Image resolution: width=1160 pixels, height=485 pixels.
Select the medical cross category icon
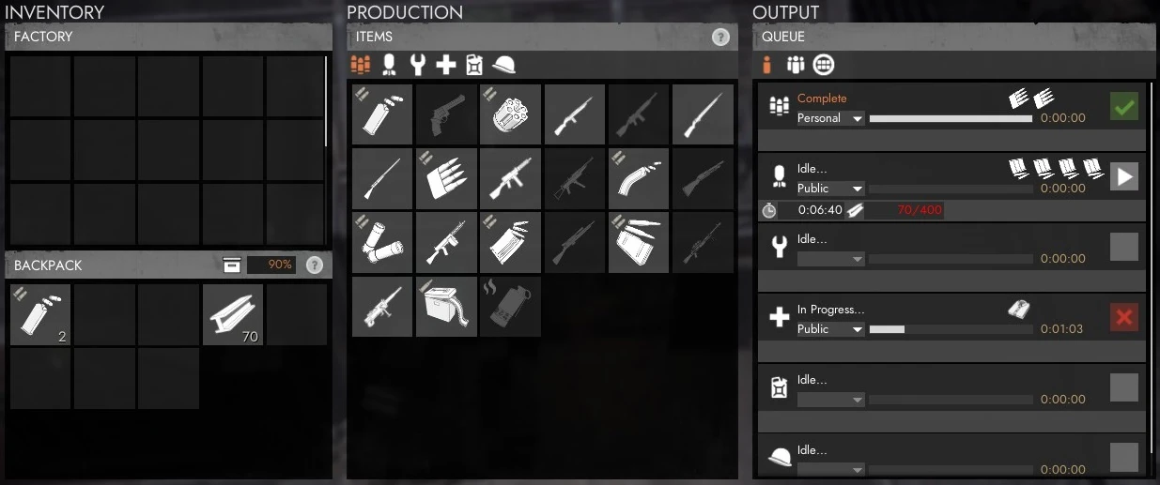click(447, 65)
